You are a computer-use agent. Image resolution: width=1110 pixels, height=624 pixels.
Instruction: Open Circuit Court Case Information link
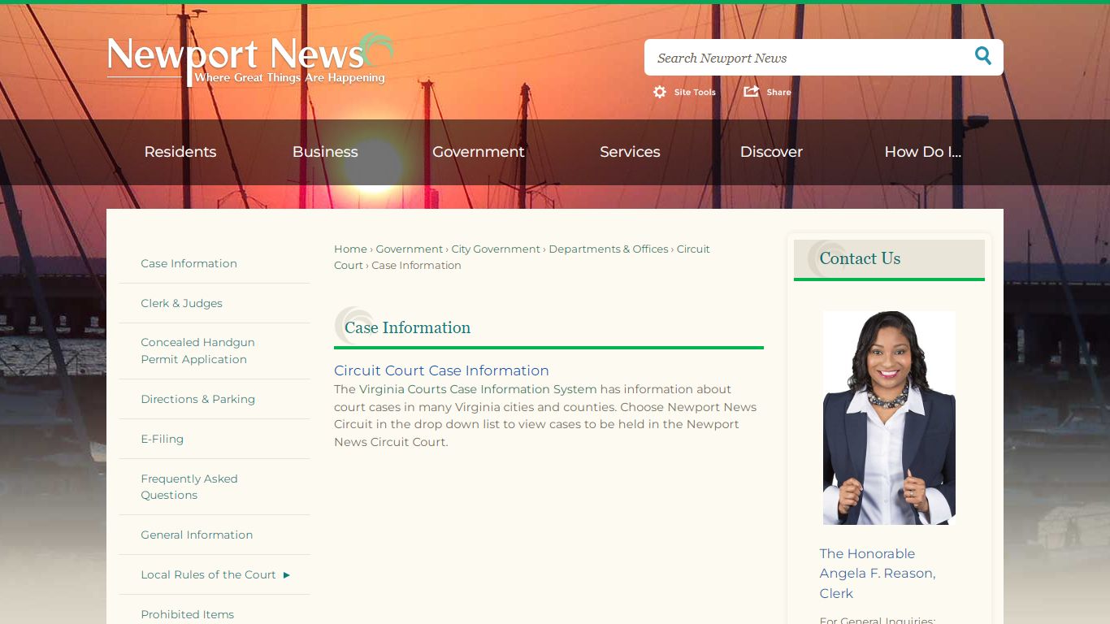(441, 370)
